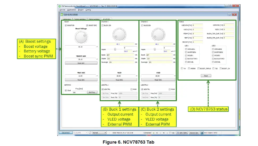Viewport: 258px width, 146px height.
Task: Click the ON Semiconductor app icon in title bar
Action: [x=60, y=6]
